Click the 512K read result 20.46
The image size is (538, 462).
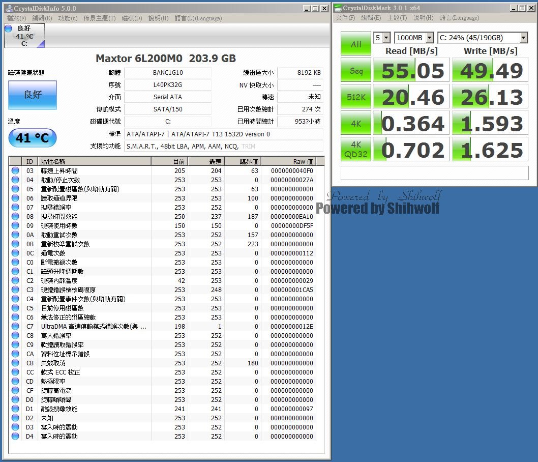(x=411, y=97)
